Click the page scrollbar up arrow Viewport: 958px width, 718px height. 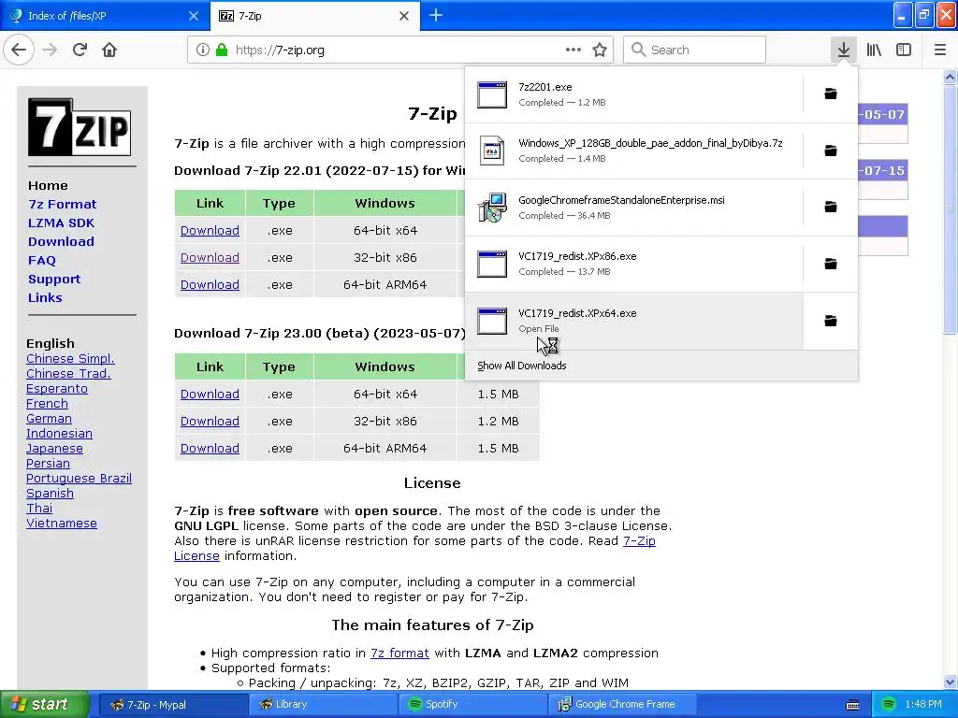[950, 77]
